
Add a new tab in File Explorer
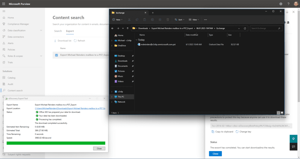pyautogui.click(x=153, y=13)
